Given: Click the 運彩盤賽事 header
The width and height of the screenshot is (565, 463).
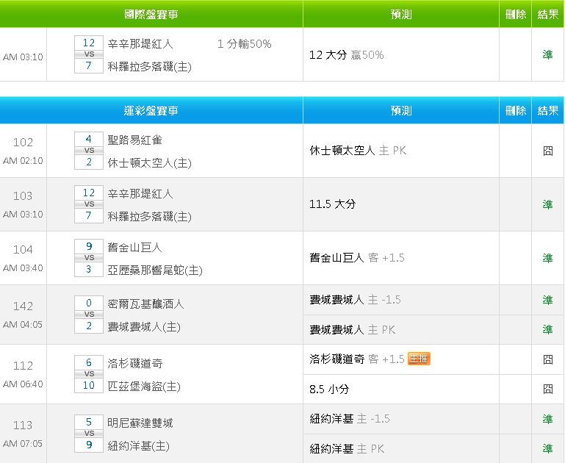Looking at the screenshot, I should pyautogui.click(x=151, y=111).
